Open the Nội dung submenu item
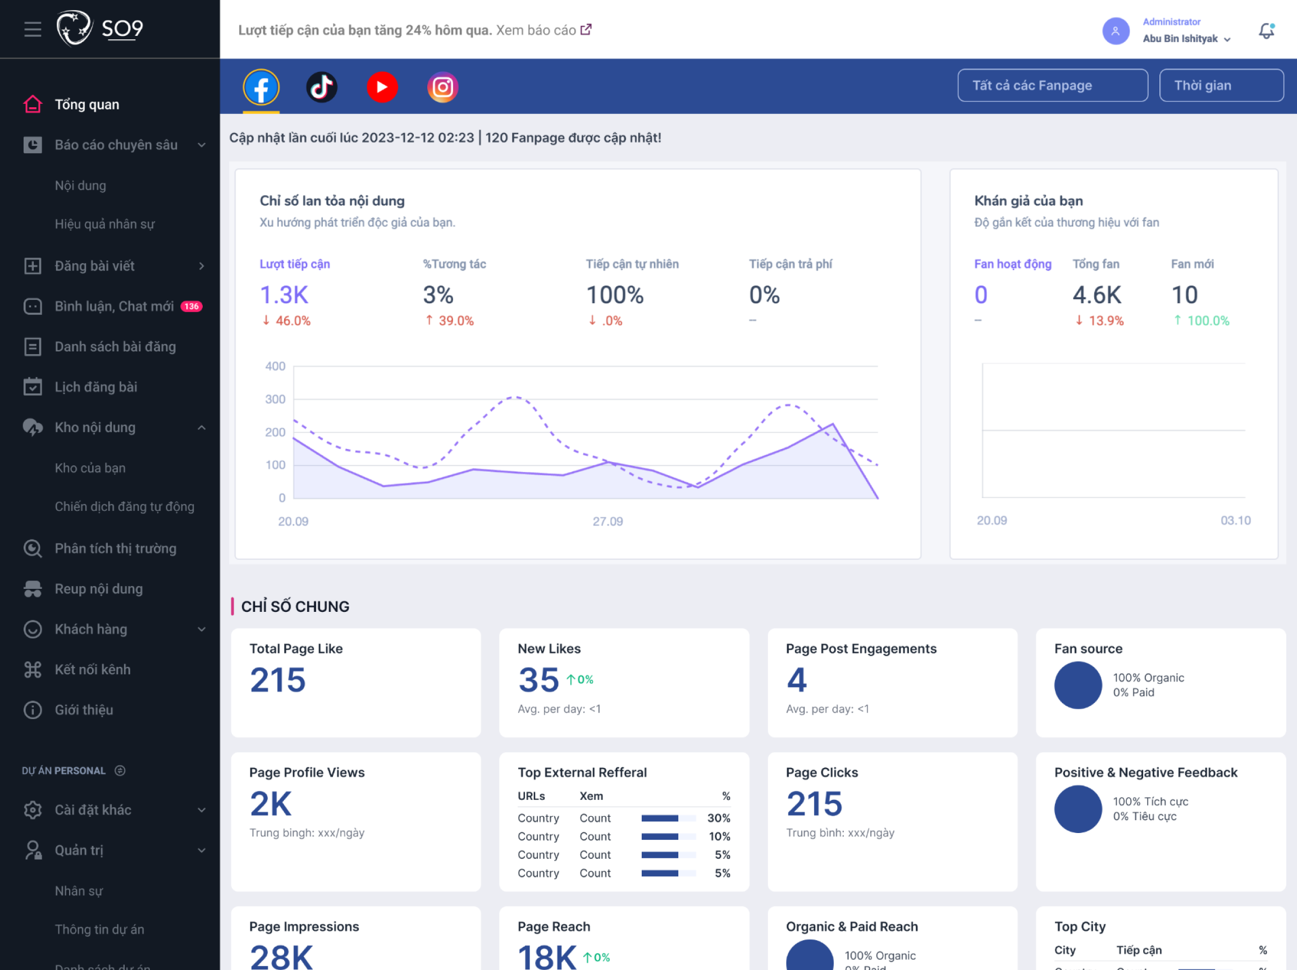Viewport: 1297px width, 970px height. click(80, 186)
